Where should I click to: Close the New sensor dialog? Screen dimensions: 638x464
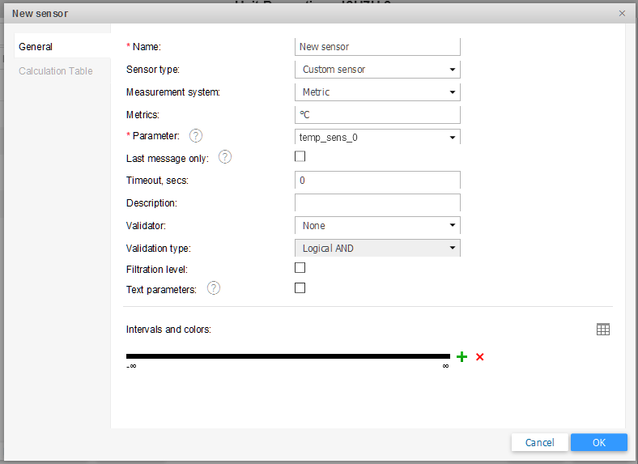click(x=622, y=14)
